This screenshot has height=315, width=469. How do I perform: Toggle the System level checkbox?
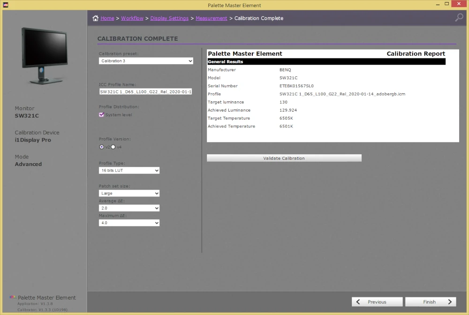(101, 115)
